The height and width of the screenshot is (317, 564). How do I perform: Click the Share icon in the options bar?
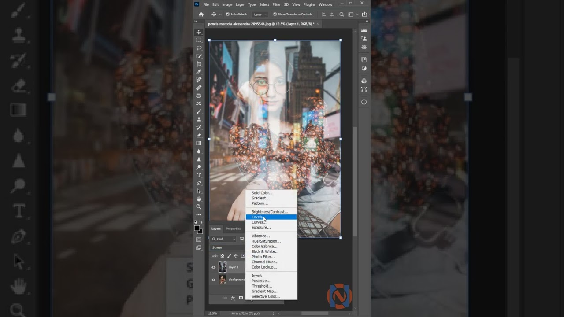coord(364,14)
